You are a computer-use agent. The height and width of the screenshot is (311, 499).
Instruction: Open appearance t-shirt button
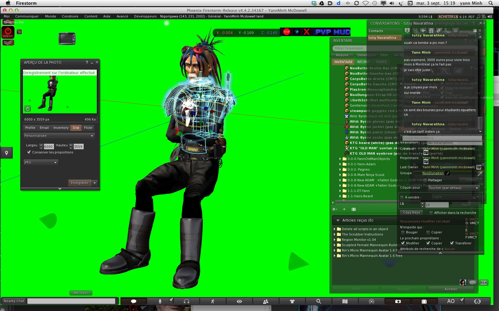292,301
